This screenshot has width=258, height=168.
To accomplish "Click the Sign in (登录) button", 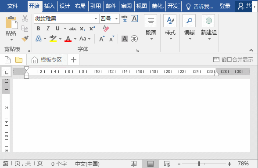I will [x=225, y=6].
